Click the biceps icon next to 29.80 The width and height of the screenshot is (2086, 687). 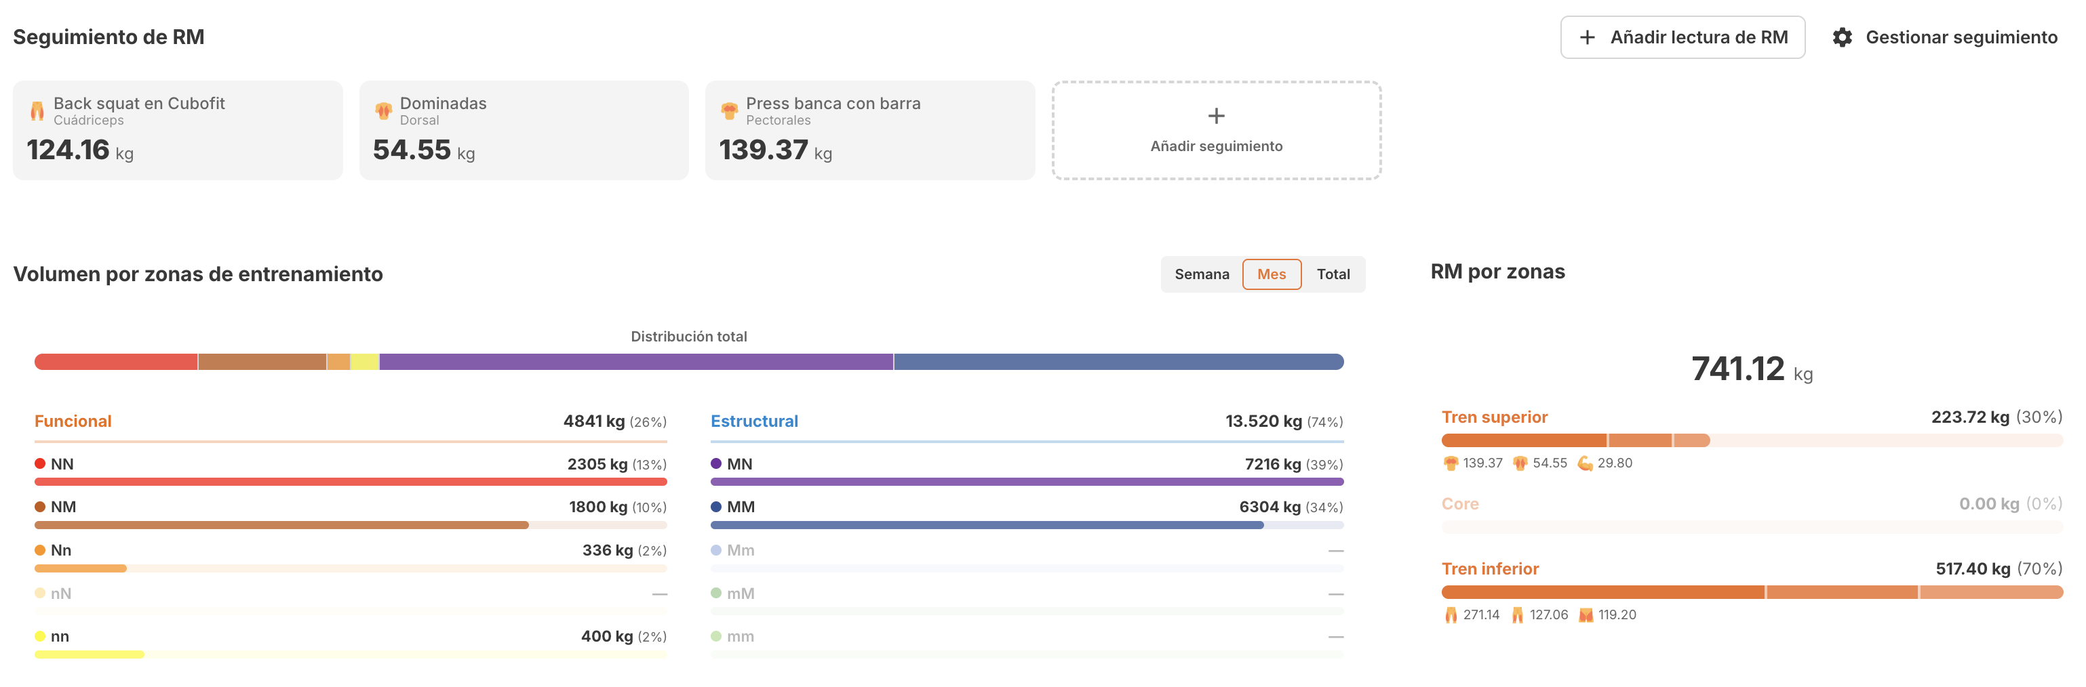point(1585,463)
